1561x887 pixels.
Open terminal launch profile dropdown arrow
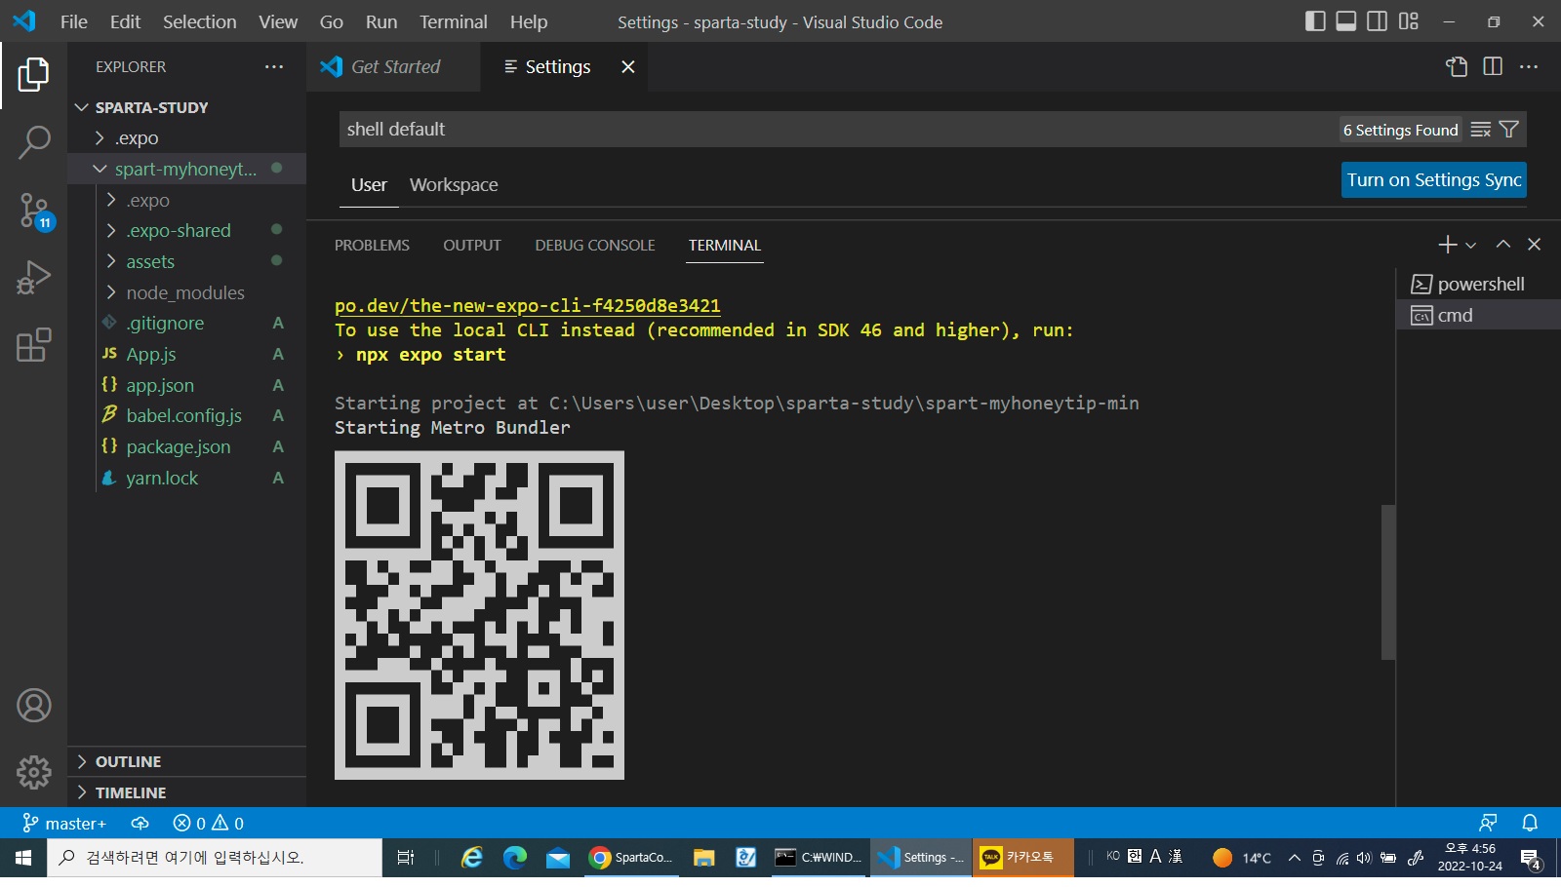coord(1471,246)
